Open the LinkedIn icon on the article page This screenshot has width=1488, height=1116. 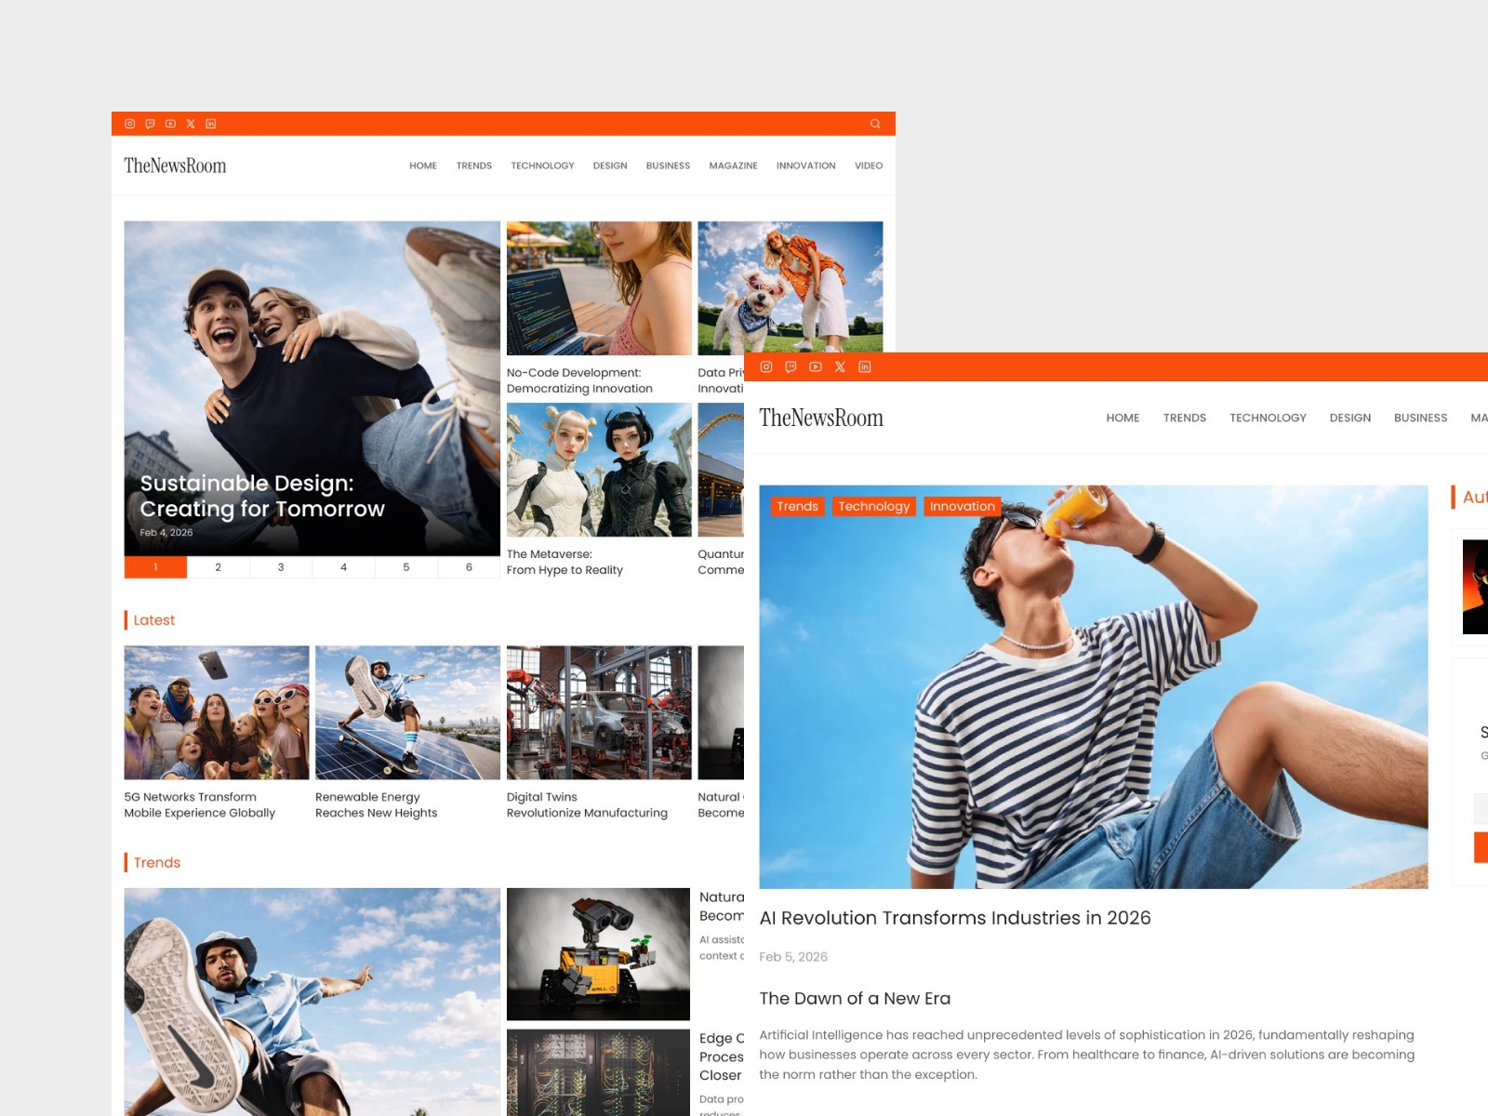click(x=865, y=367)
